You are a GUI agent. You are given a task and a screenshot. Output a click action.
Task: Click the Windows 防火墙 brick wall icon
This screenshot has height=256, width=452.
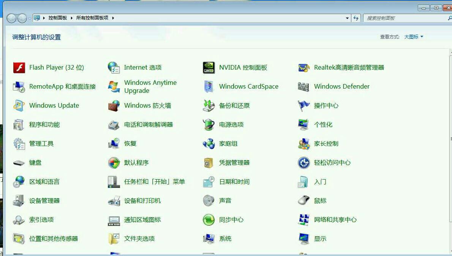114,106
